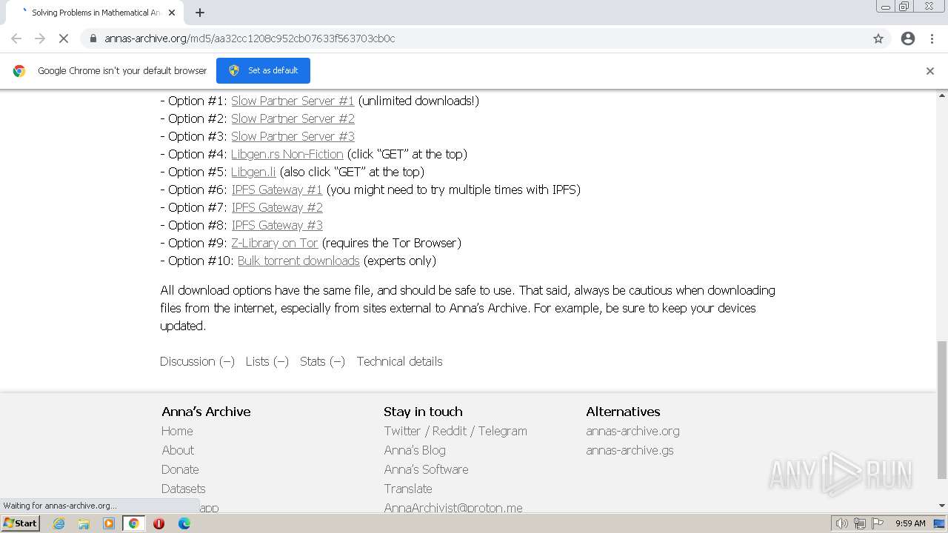This screenshot has height=533, width=948.
Task: Open Telegram link in footer
Action: pos(503,431)
